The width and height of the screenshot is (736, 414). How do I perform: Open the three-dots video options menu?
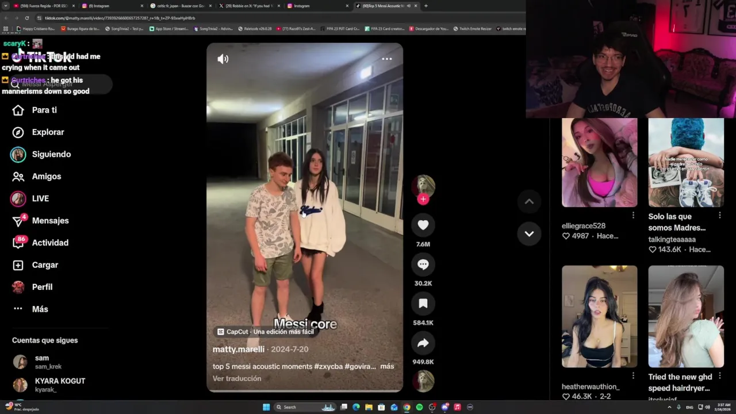[x=387, y=59]
